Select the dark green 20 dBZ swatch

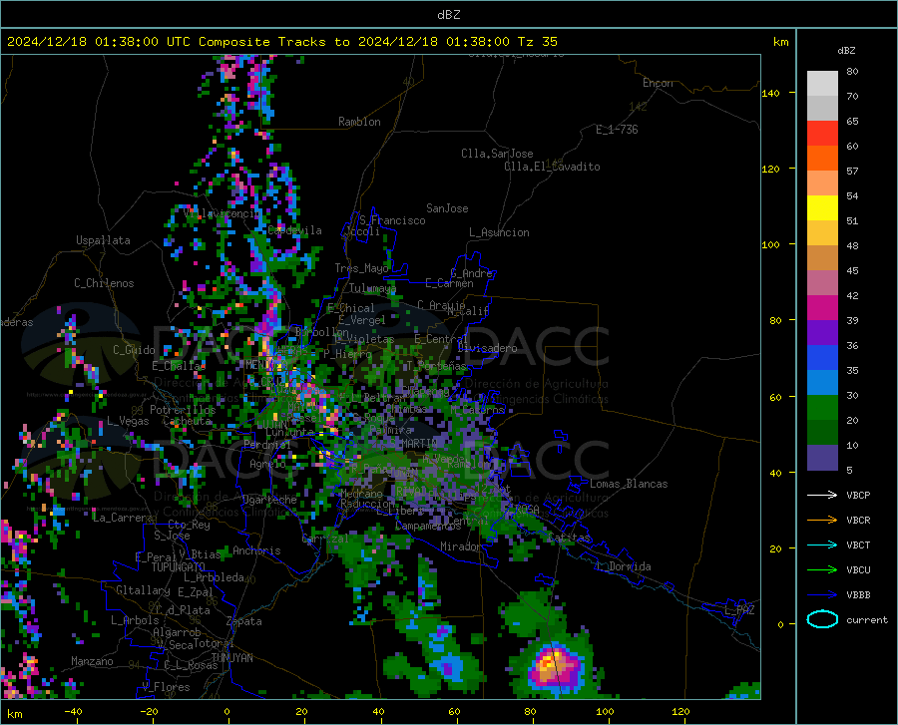coord(822,433)
